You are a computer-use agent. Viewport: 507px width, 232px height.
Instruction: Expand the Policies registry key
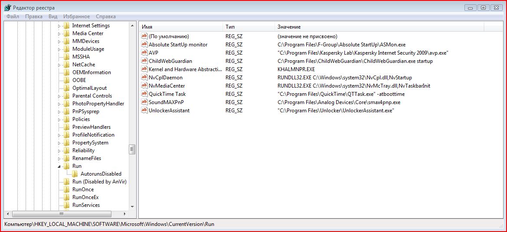coord(59,119)
